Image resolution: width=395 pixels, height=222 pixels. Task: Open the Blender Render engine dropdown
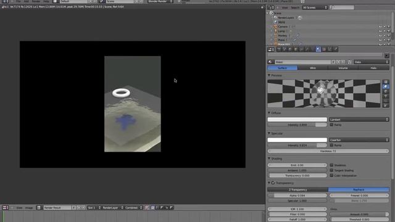[160, 1]
